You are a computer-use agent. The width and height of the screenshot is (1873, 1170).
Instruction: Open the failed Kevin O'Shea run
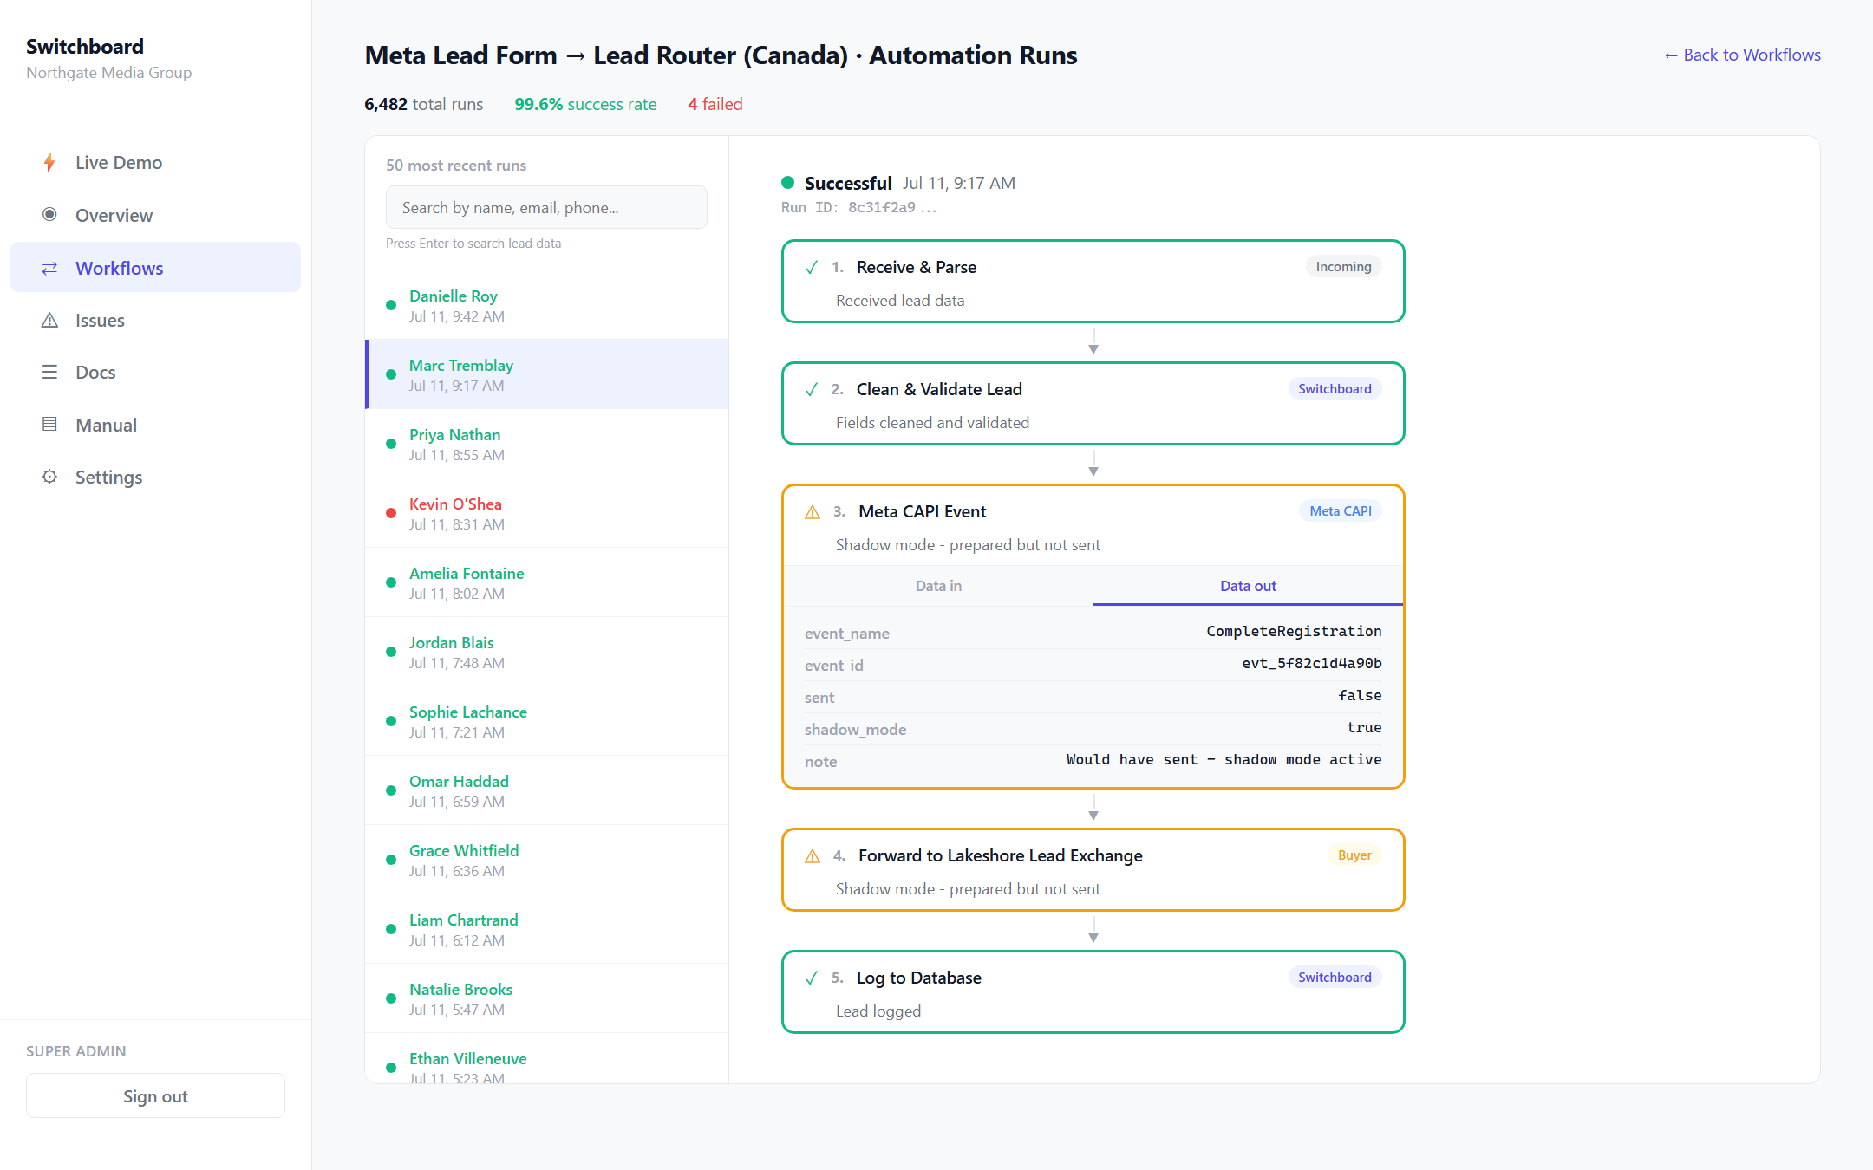click(547, 513)
